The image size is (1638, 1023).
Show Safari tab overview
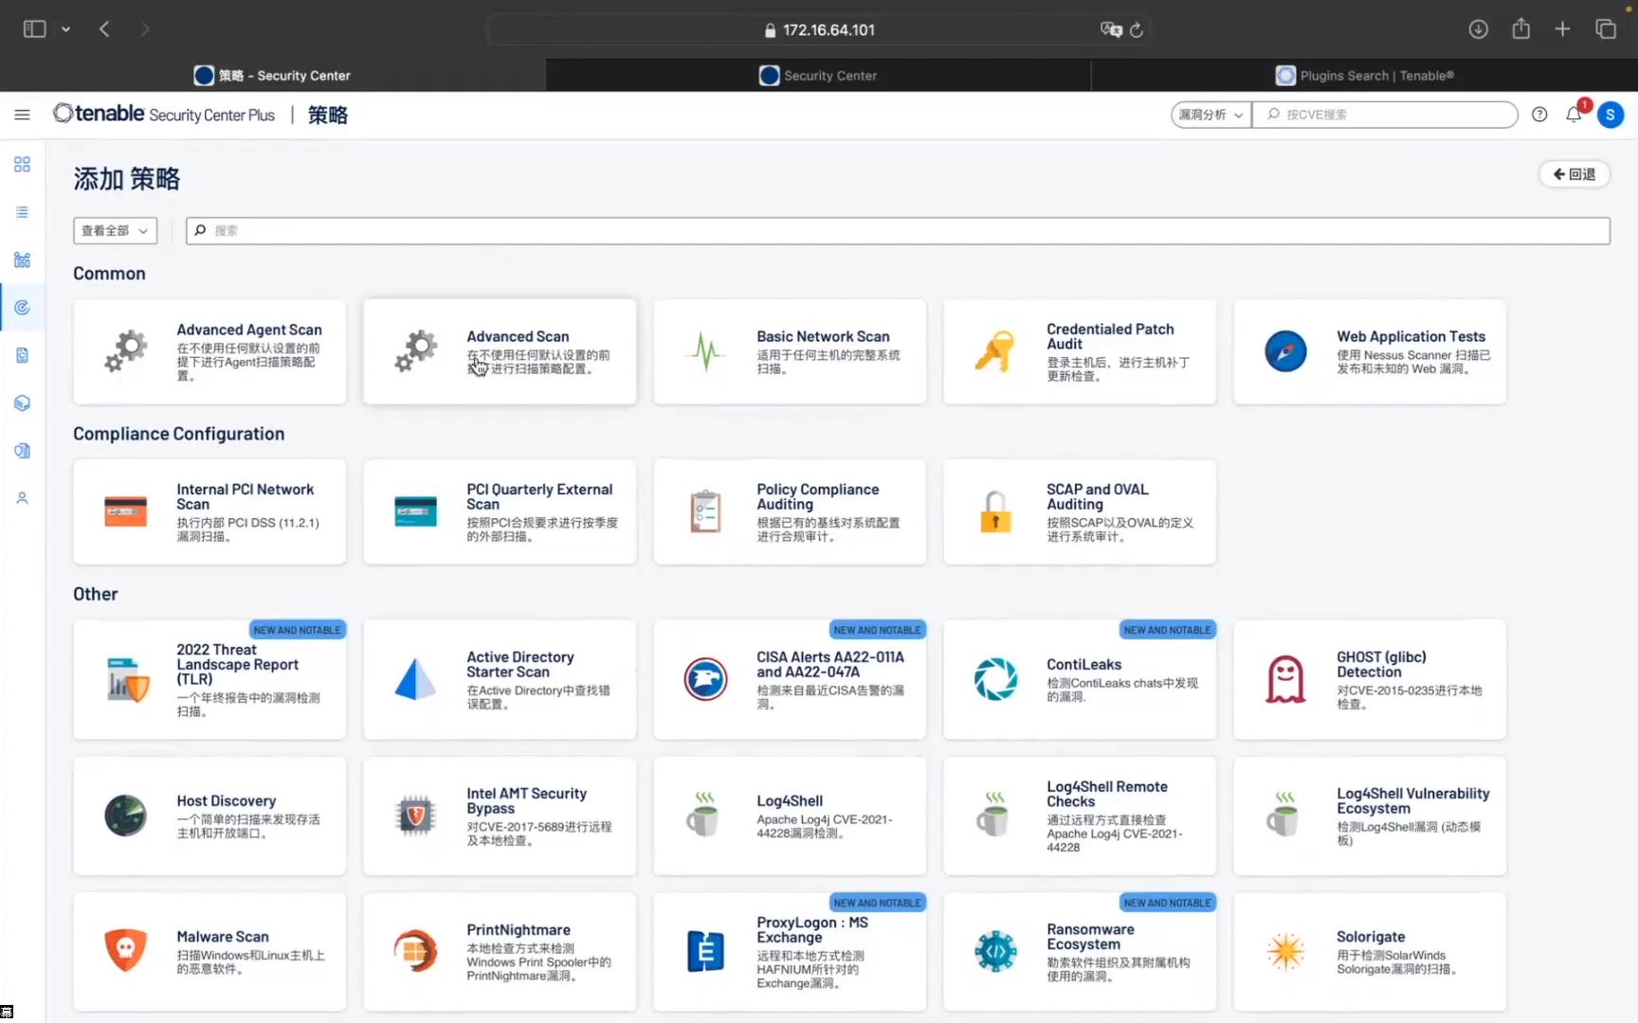coord(1606,29)
